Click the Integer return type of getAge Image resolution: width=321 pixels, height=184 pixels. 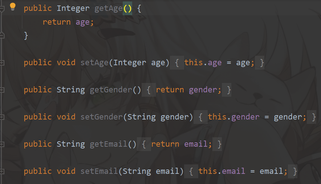[73, 9]
